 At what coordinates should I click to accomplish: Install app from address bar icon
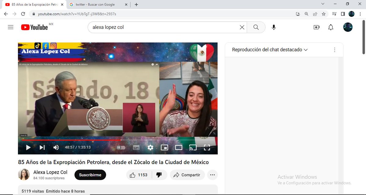298,14
